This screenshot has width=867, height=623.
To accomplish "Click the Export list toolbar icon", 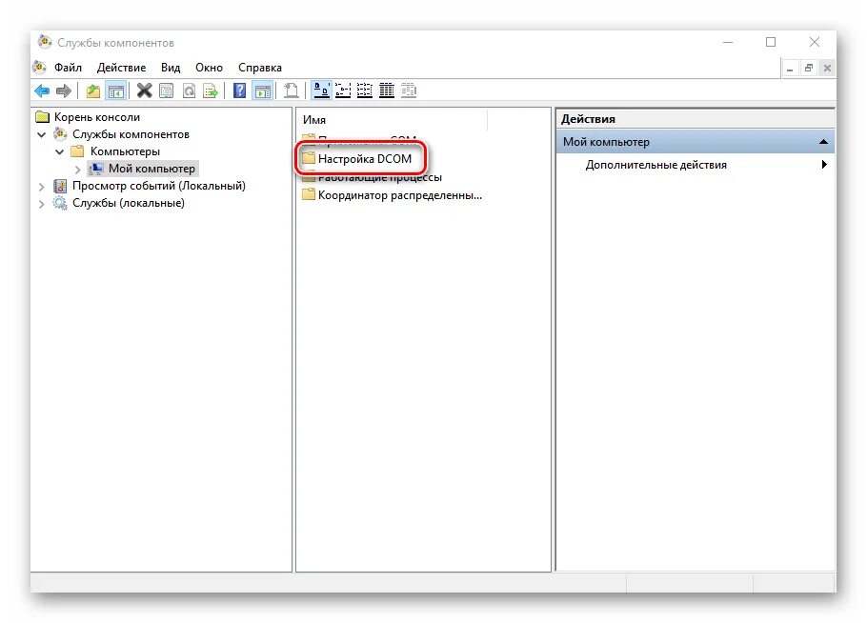I will 211,90.
